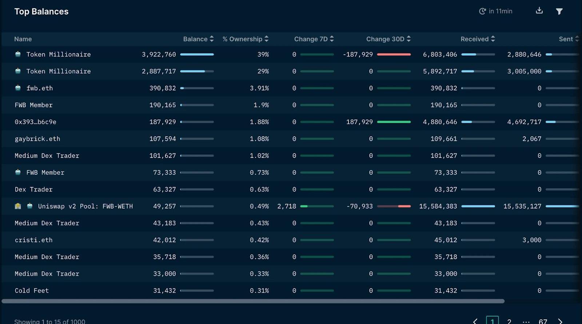Click the icon right of the bank icon on the Uniswap v2 Pool row
The height and width of the screenshot is (324, 582).
30,206
